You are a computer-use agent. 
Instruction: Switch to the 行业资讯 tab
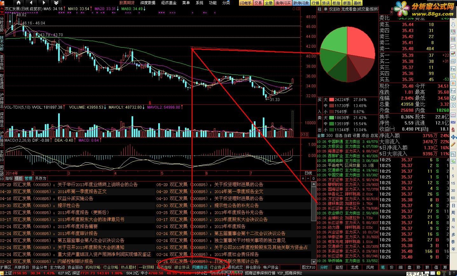218,267
